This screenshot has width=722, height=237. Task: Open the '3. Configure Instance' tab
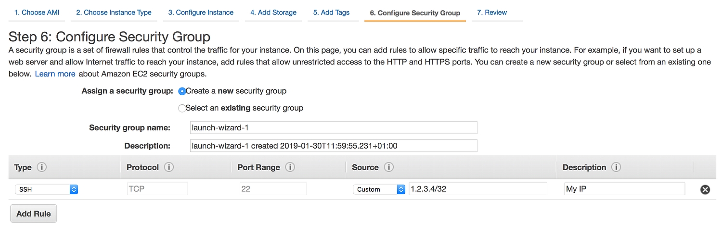coord(201,12)
